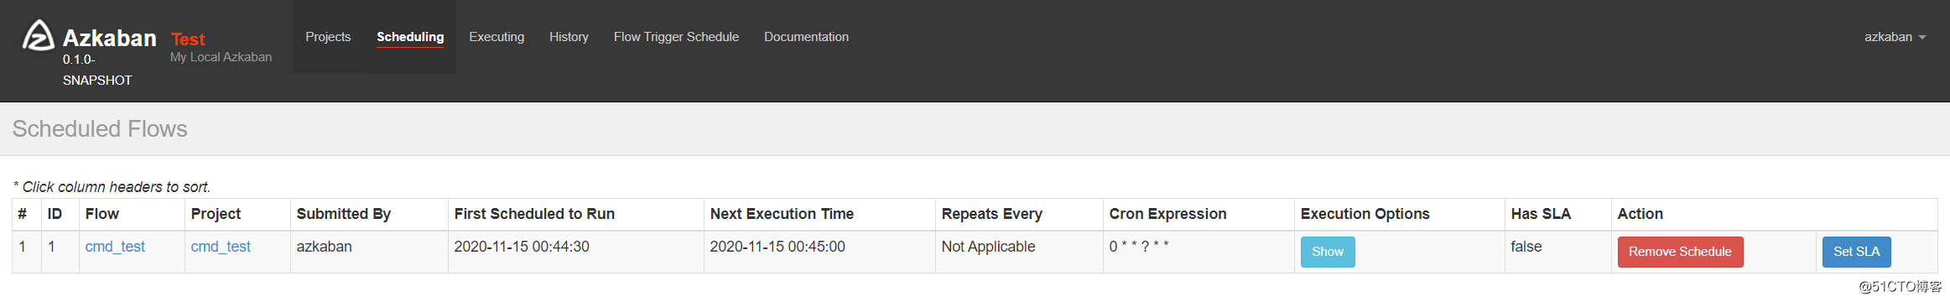This screenshot has width=1950, height=302.
Task: Click the Remove Schedule button
Action: [1680, 252]
